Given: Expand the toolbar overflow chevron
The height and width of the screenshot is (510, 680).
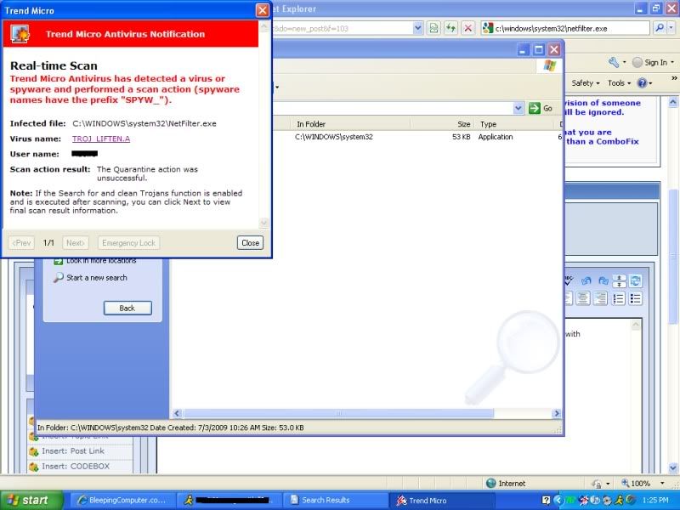Looking at the screenshot, I should 674,78.
